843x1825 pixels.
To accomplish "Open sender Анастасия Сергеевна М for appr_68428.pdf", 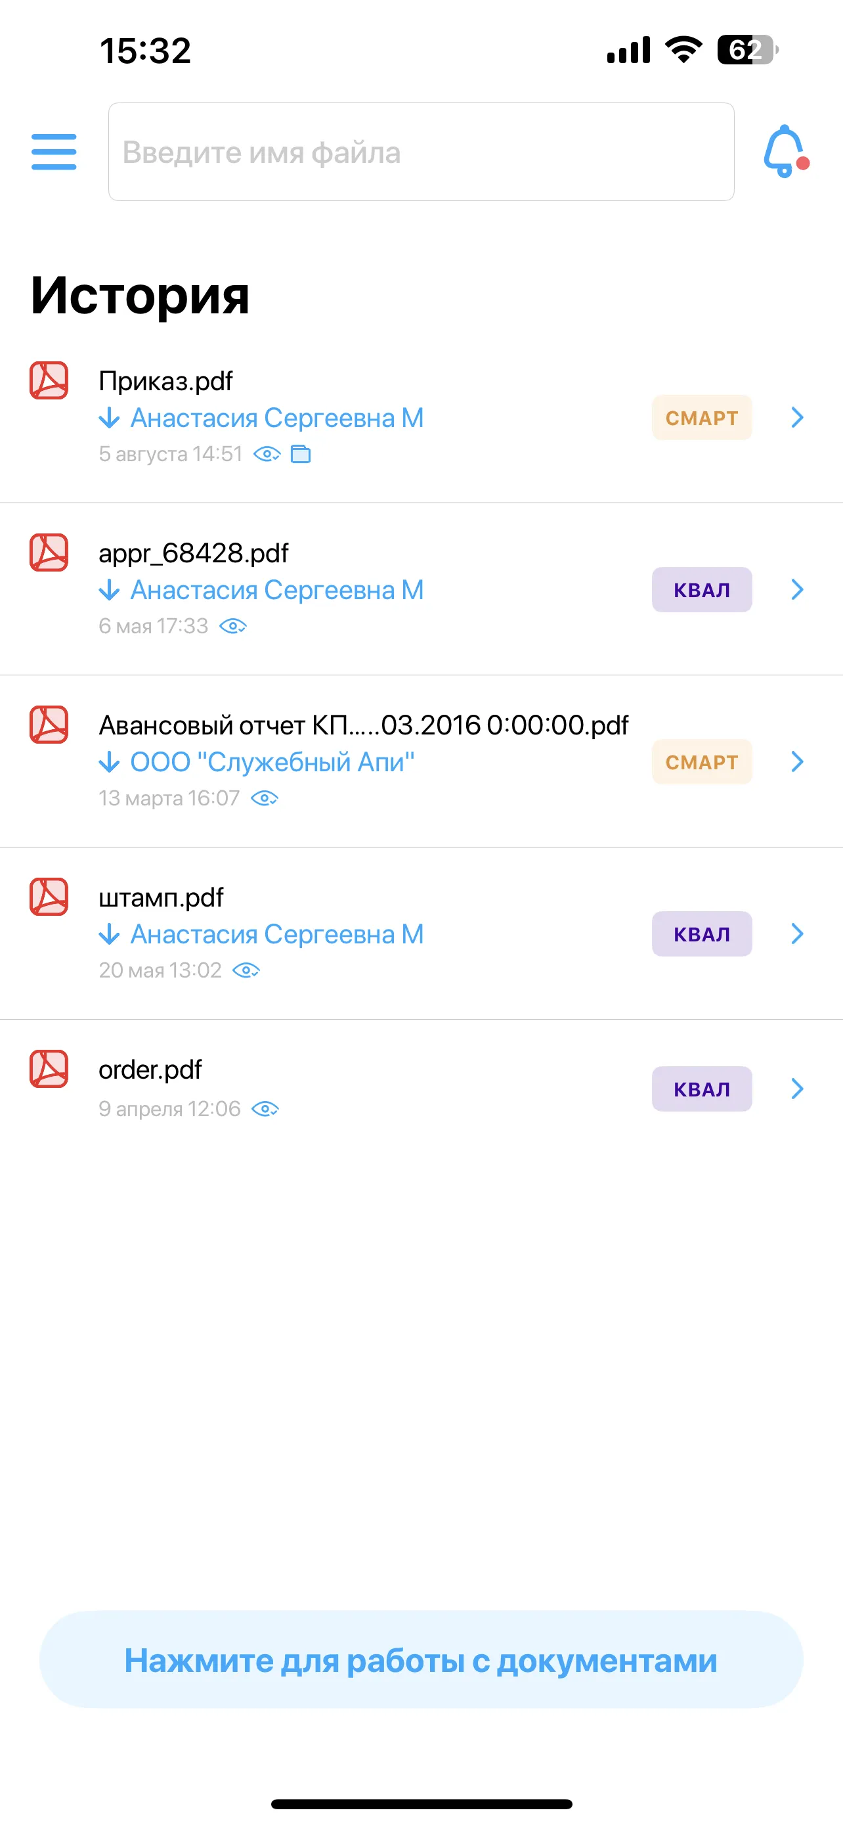I will tap(277, 590).
